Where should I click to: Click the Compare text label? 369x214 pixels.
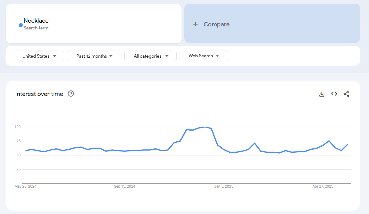pos(216,24)
